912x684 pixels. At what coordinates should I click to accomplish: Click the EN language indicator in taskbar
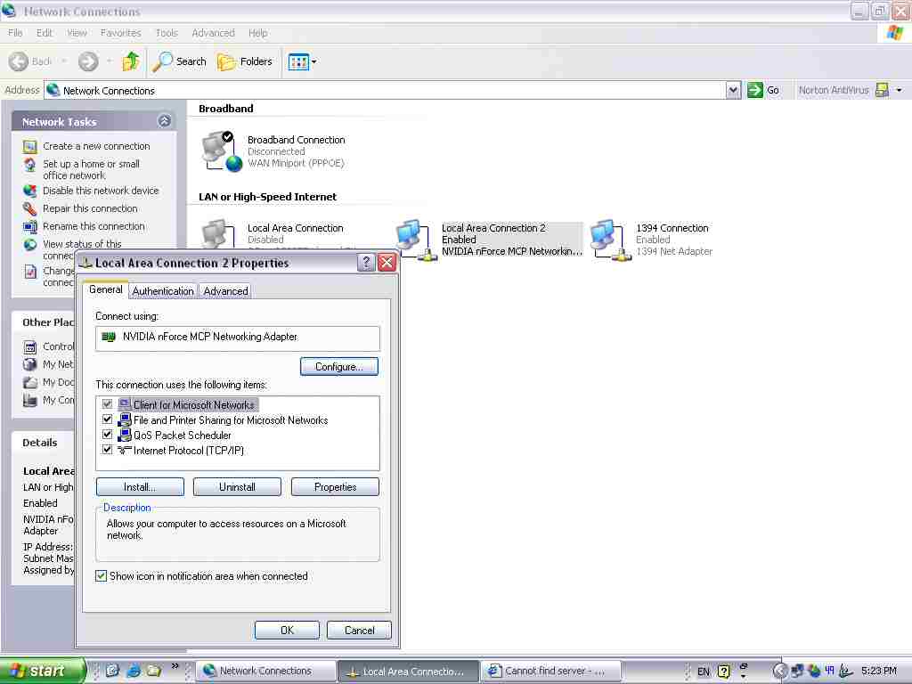tap(704, 672)
